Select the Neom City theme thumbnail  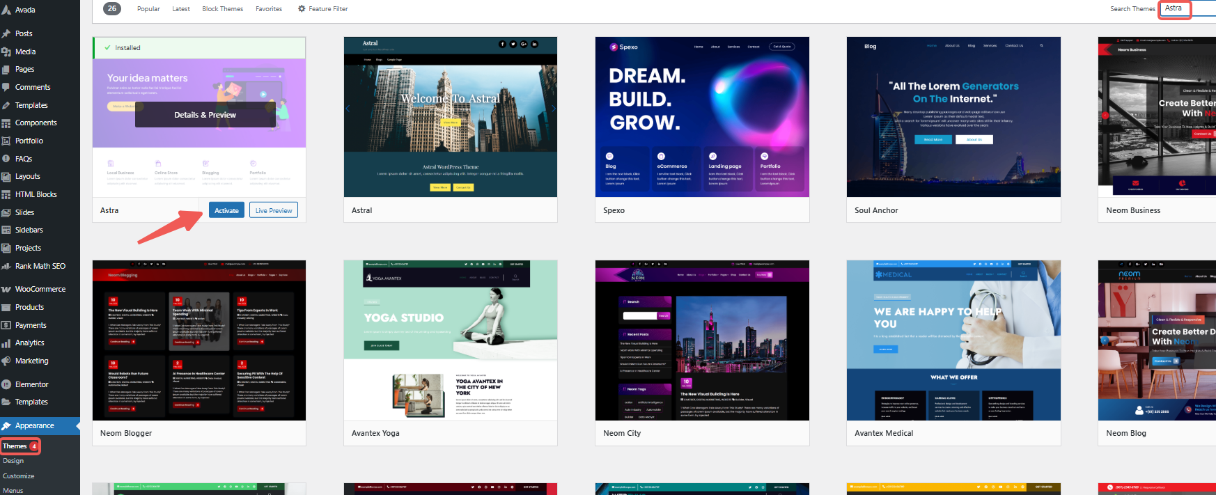pyautogui.click(x=702, y=340)
